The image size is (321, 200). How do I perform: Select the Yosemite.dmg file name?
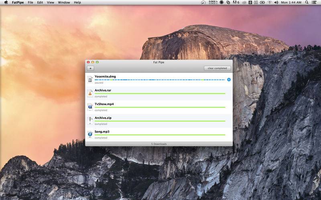(x=105, y=76)
